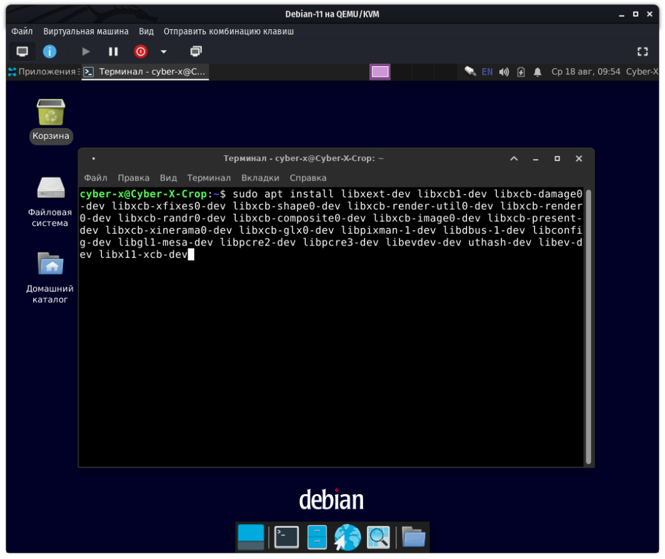Viewport: 665px width, 559px height.
Task: Show the virtual machine graphical console
Action: pyautogui.click(x=22, y=51)
